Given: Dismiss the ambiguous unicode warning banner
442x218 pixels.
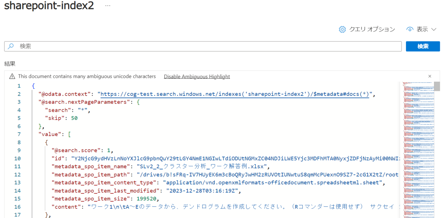Looking at the screenshot, I should click(x=429, y=76).
